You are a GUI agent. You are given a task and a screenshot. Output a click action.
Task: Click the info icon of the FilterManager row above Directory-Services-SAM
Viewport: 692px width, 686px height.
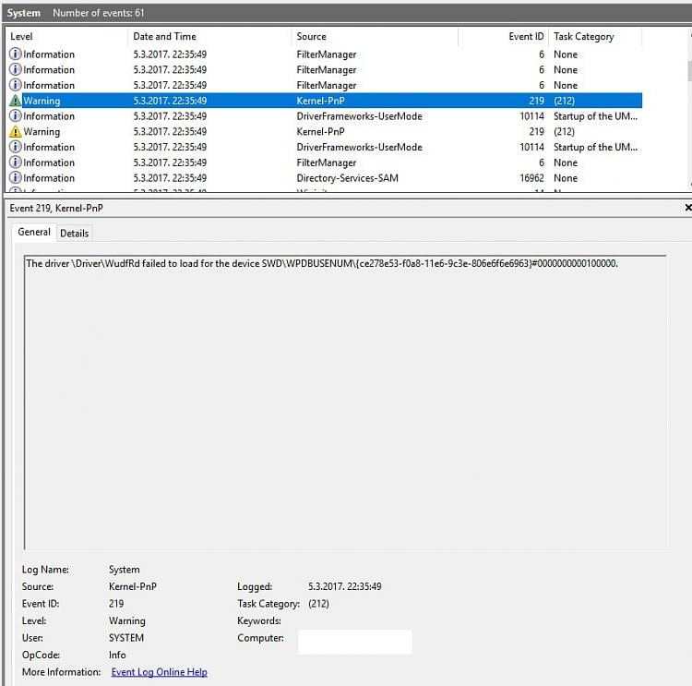[x=15, y=162]
